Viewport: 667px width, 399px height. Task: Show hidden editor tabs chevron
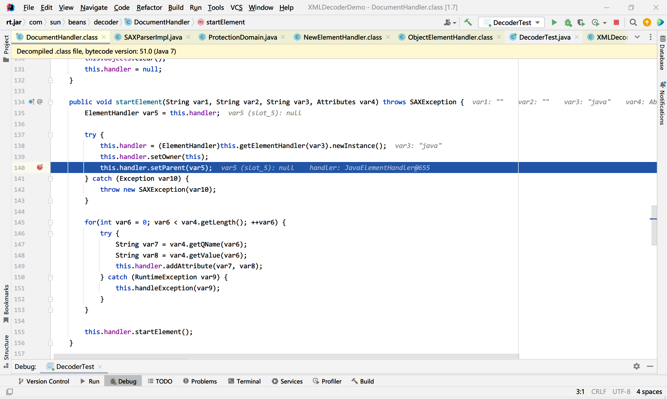pos(637,37)
